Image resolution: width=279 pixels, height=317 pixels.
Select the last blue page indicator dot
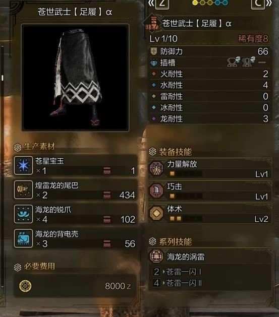[225, 3]
